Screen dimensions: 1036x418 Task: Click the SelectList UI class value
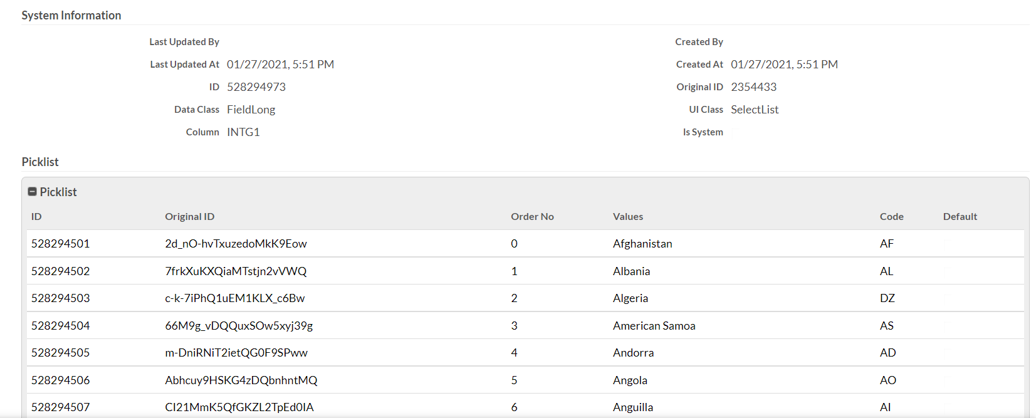coord(755,110)
